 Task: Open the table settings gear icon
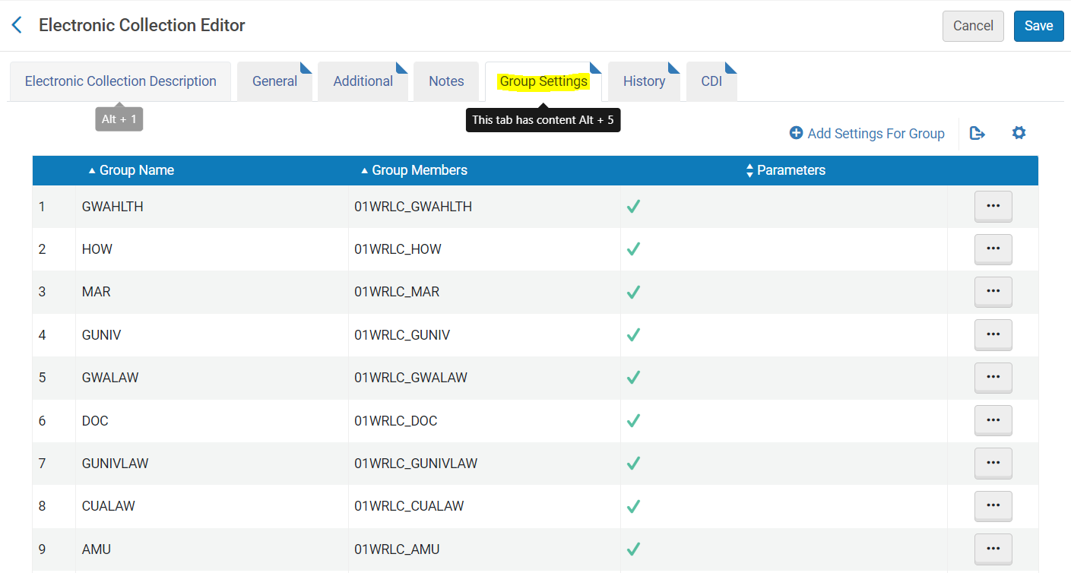(x=1019, y=133)
